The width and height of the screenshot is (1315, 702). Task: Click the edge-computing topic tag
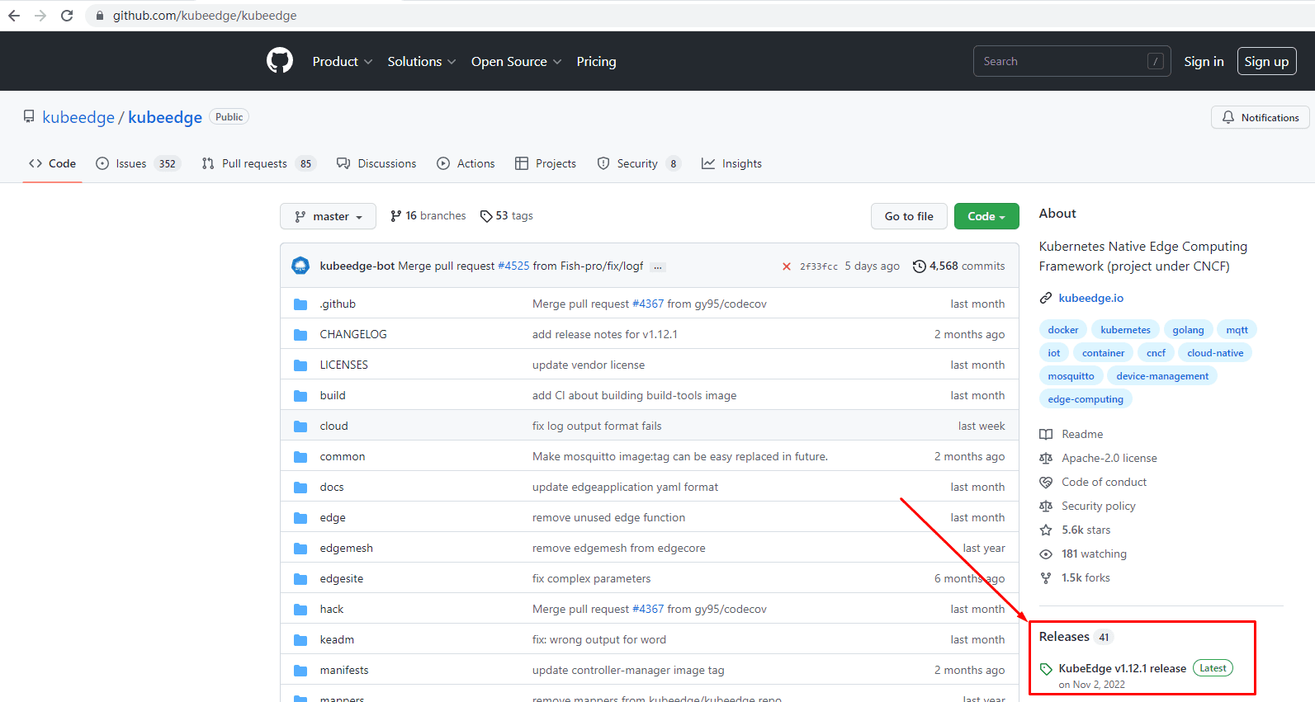(1086, 399)
